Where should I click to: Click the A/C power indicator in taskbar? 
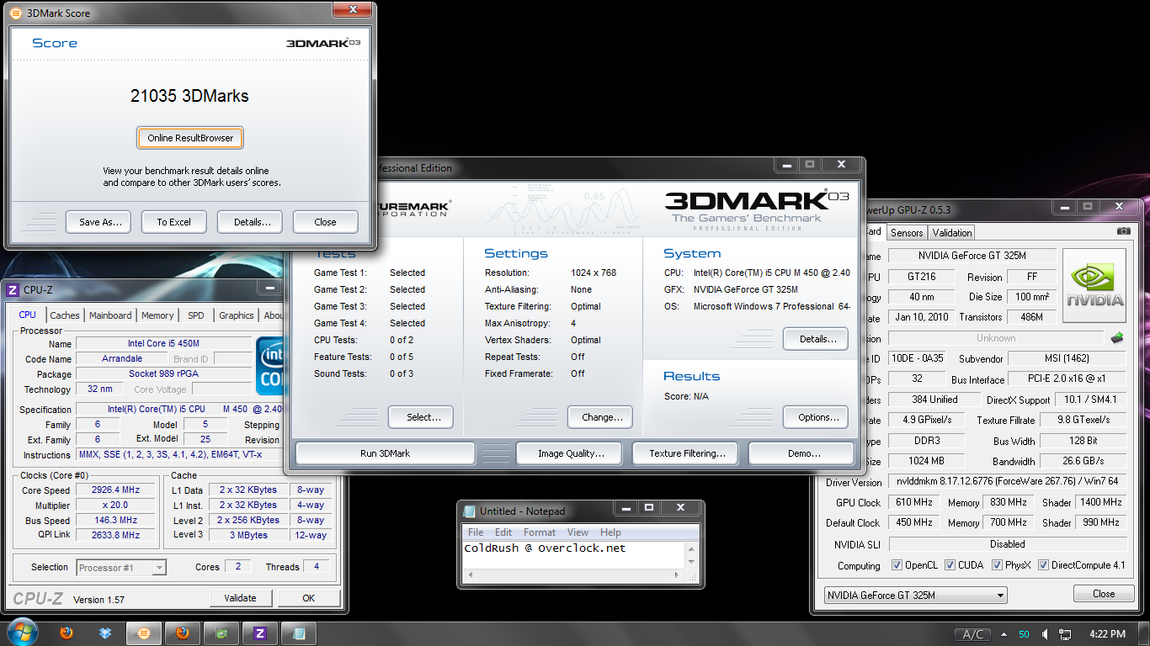[x=972, y=634]
